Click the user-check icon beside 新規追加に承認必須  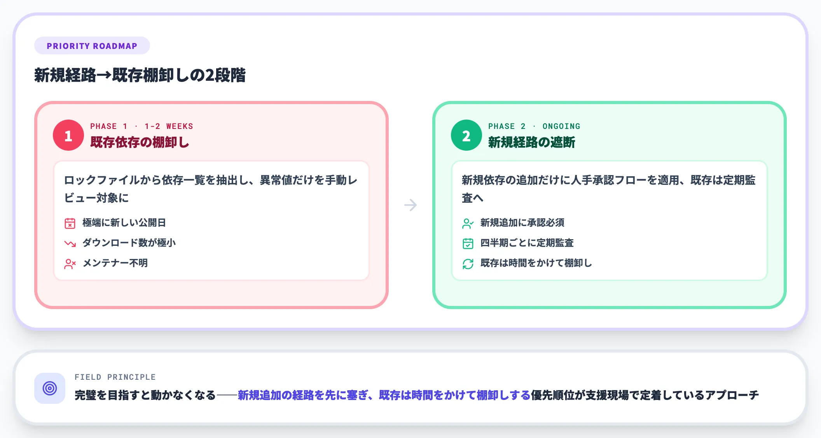[x=468, y=223]
